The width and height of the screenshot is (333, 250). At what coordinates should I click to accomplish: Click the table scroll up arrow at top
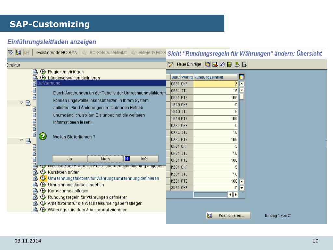click(242, 84)
